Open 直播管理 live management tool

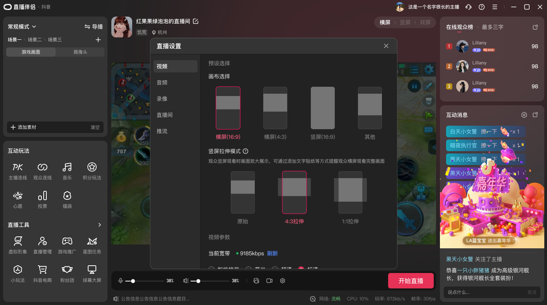point(43,245)
